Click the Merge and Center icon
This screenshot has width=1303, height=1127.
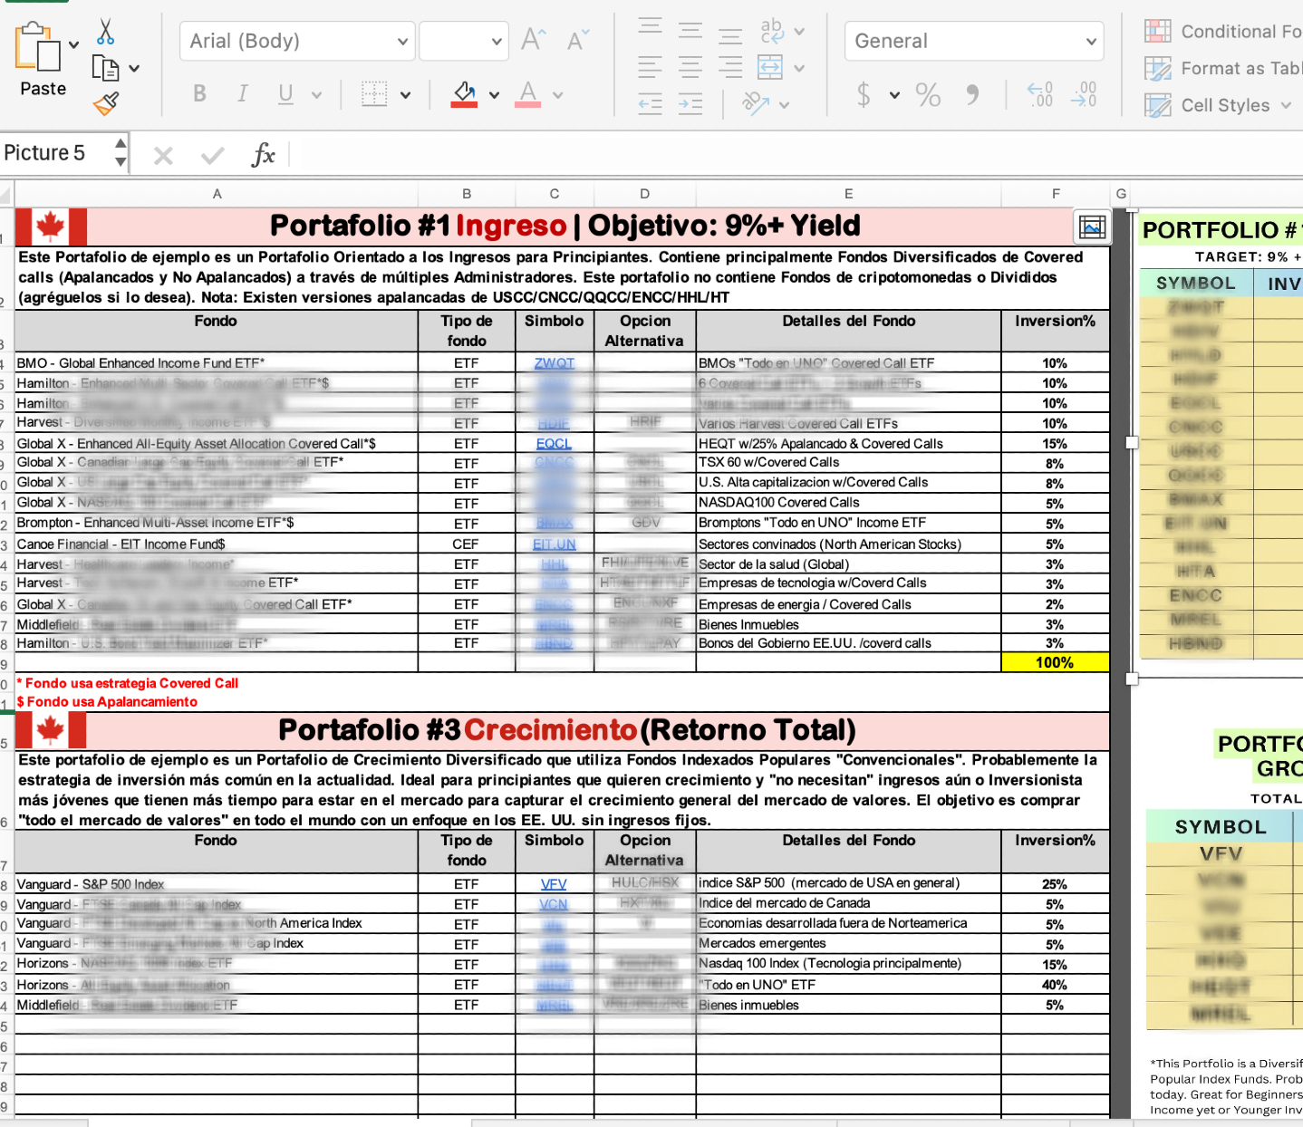point(770,67)
